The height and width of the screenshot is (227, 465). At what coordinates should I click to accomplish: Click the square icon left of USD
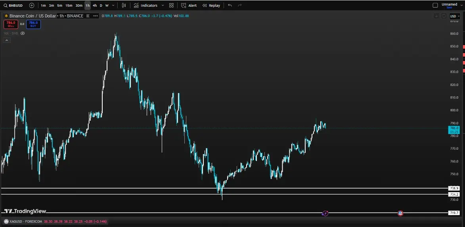pos(444,16)
